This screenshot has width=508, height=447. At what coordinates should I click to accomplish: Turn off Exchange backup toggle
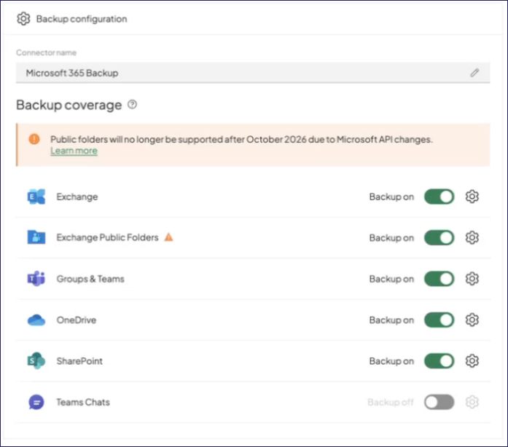tap(439, 197)
